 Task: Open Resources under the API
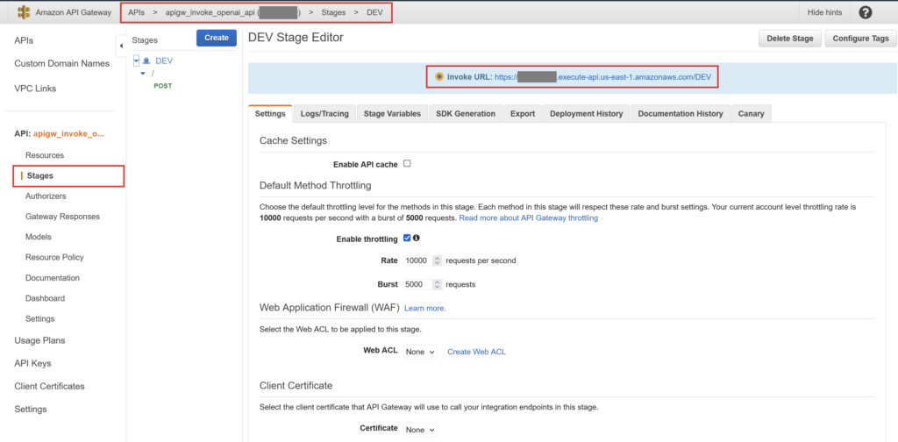(x=45, y=155)
